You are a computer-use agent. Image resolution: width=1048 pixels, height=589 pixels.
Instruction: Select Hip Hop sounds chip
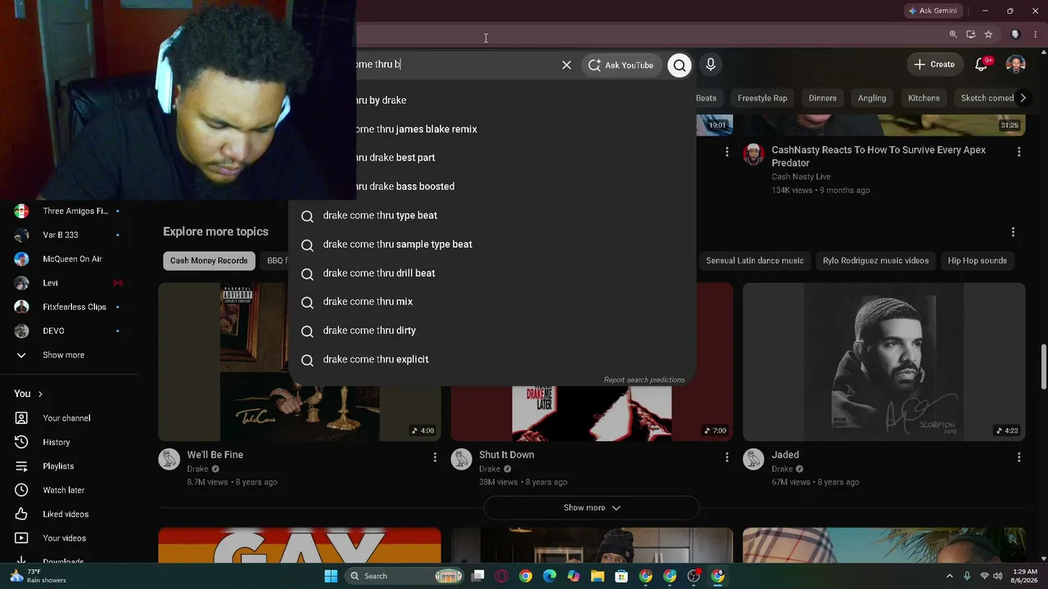coord(978,261)
